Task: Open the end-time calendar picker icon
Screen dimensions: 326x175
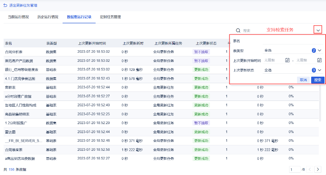Action: pyautogui.click(x=319, y=60)
